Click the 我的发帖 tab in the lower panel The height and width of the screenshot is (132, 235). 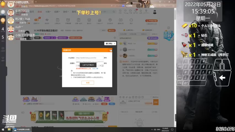coord(139,112)
